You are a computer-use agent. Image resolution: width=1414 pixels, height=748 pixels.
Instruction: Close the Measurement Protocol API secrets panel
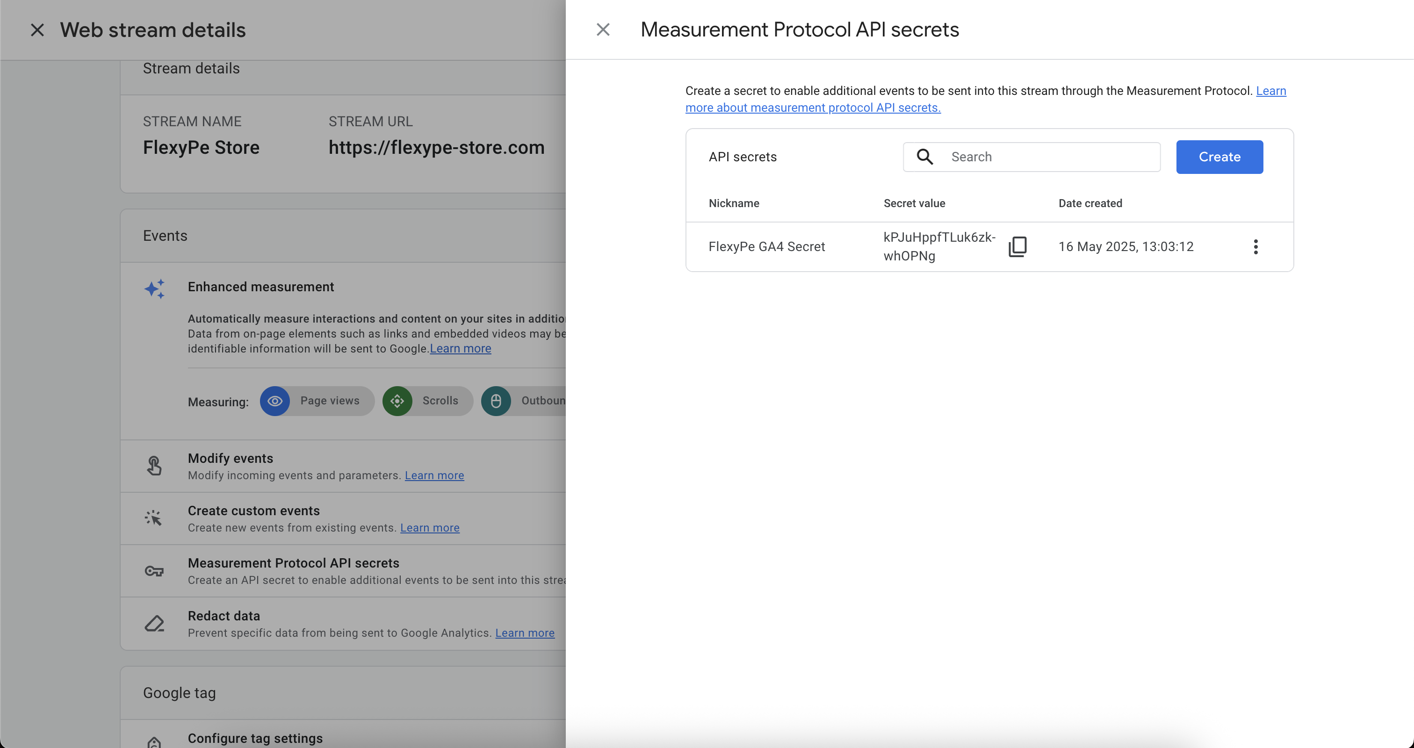point(603,29)
